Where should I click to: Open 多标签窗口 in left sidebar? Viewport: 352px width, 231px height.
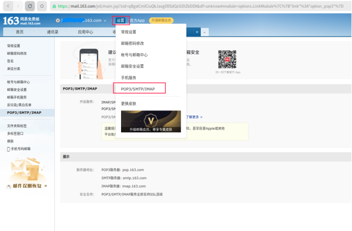(15, 134)
